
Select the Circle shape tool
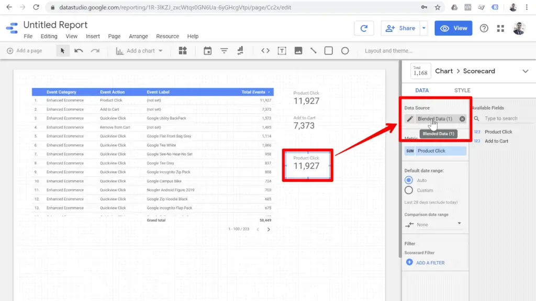[345, 51]
